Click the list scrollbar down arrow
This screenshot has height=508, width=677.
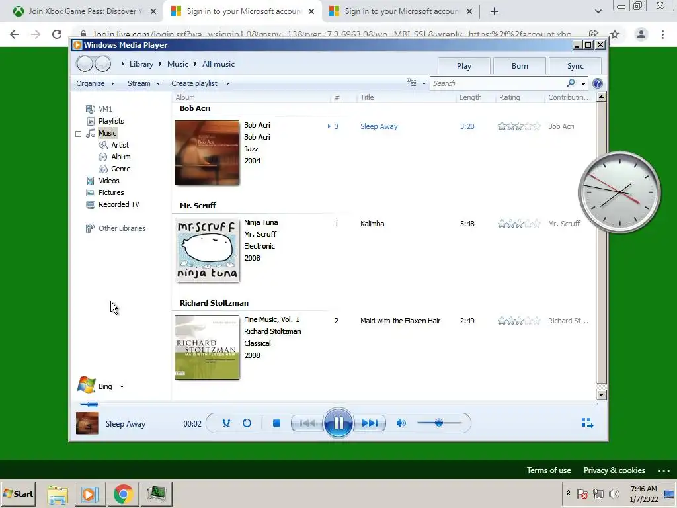click(601, 394)
